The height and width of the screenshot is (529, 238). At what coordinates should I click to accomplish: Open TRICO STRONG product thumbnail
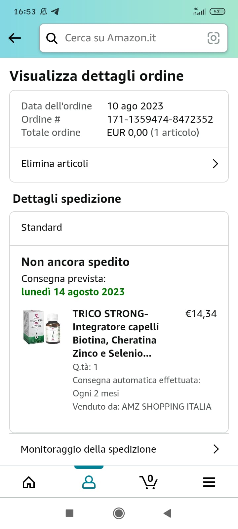click(42, 327)
